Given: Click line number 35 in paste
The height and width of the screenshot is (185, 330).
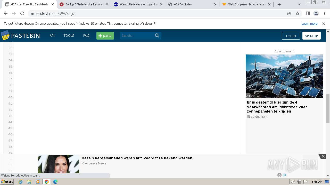Looking at the screenshot, I should pyautogui.click(x=11, y=67).
